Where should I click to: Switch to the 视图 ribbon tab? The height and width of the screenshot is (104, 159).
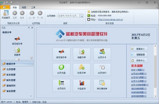tap(24, 7)
